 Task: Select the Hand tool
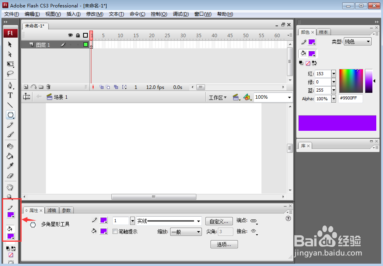tap(10, 187)
